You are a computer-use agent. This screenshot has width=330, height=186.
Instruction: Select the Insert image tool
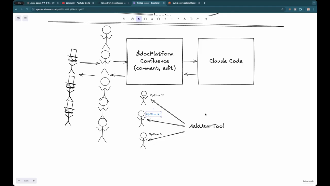[x=191, y=19]
